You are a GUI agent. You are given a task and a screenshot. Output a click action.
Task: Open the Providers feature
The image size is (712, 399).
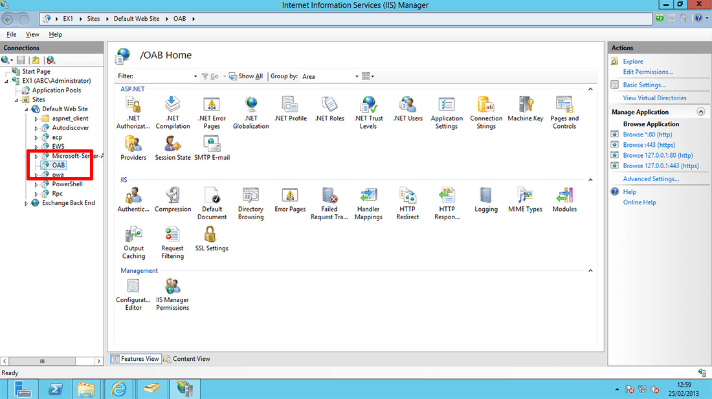click(x=133, y=148)
